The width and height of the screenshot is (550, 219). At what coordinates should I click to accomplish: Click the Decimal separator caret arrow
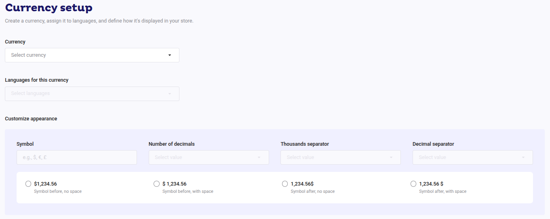pos(523,157)
